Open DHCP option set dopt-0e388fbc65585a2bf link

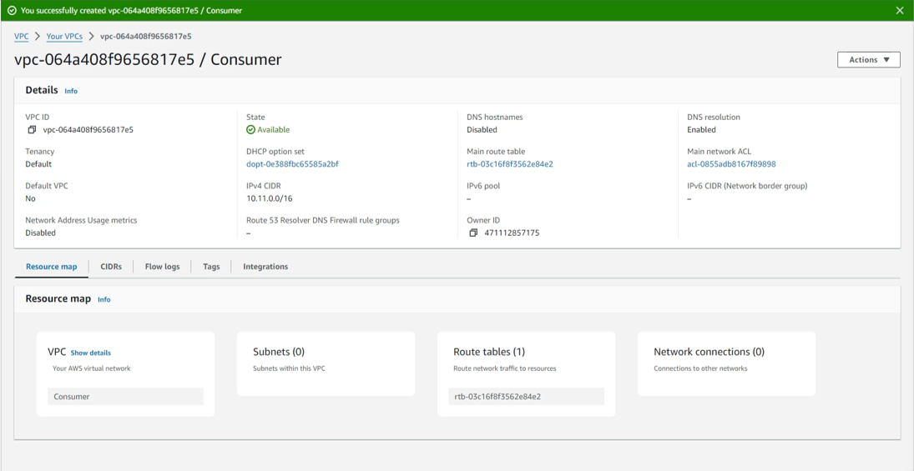(x=292, y=164)
